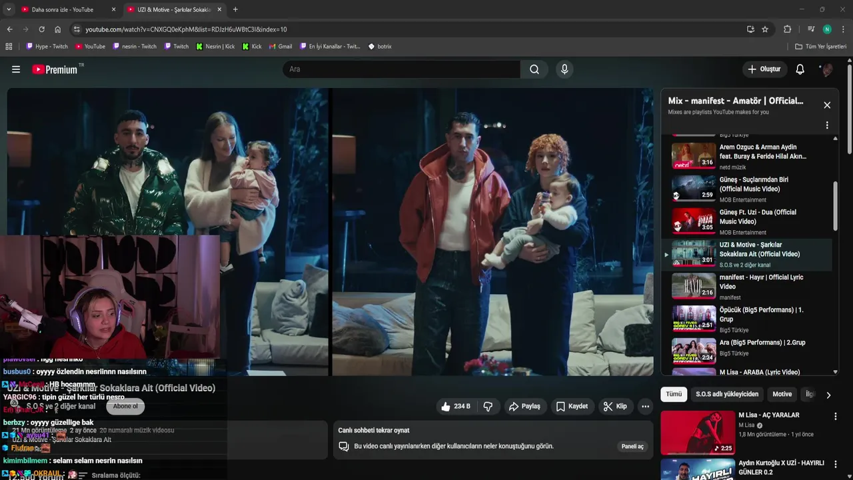Open the apps grid in bookmarks bar
The height and width of the screenshot is (480, 853).
(x=9, y=47)
